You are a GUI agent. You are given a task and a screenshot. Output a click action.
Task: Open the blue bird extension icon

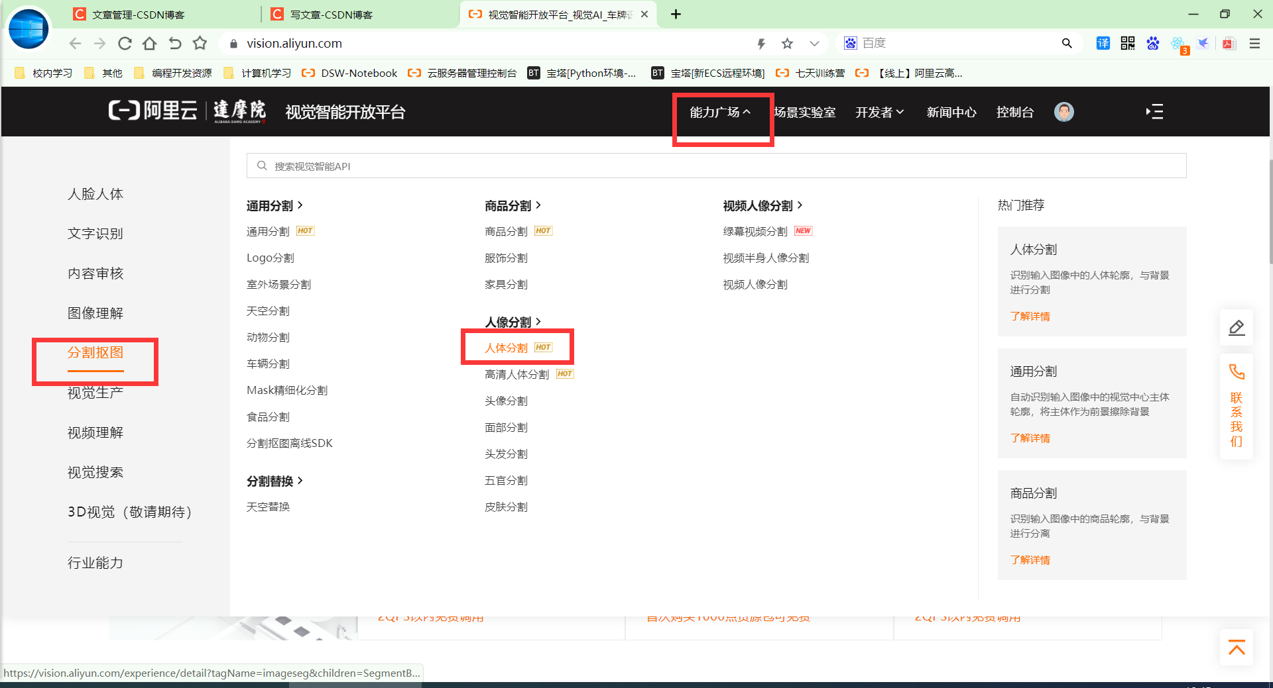click(x=1203, y=44)
